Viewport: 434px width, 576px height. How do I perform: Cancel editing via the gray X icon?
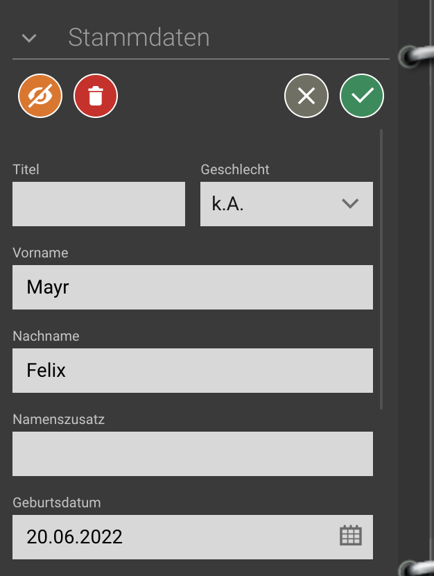(306, 96)
